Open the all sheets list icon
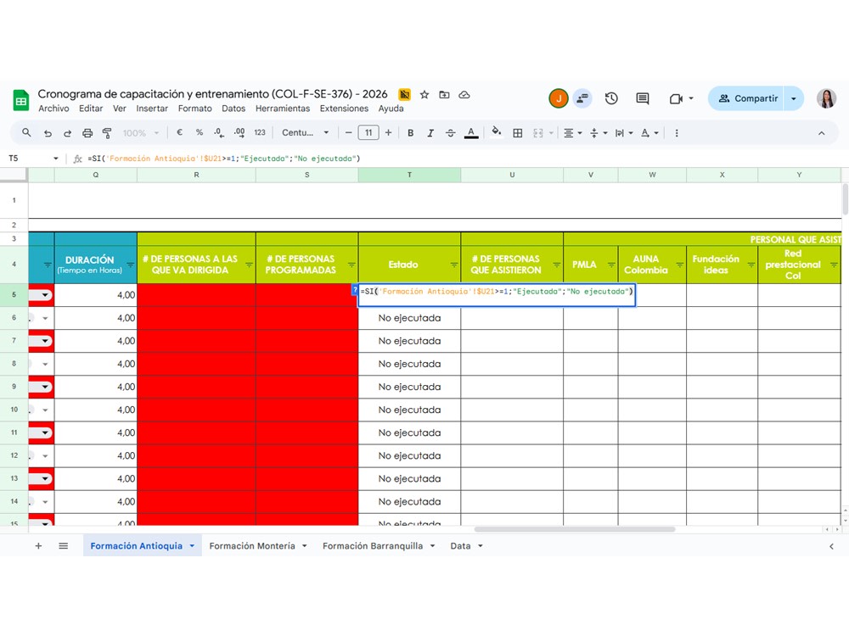The width and height of the screenshot is (849, 636). (64, 545)
